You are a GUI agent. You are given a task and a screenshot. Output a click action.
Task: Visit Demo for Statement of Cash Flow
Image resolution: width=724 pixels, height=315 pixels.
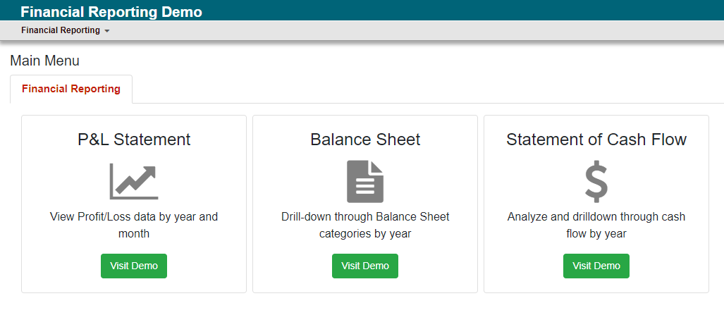(x=596, y=266)
